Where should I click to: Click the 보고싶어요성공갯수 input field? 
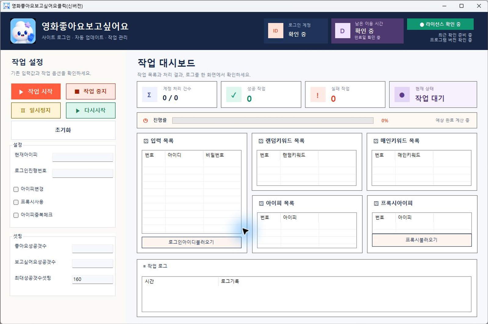[93, 263]
